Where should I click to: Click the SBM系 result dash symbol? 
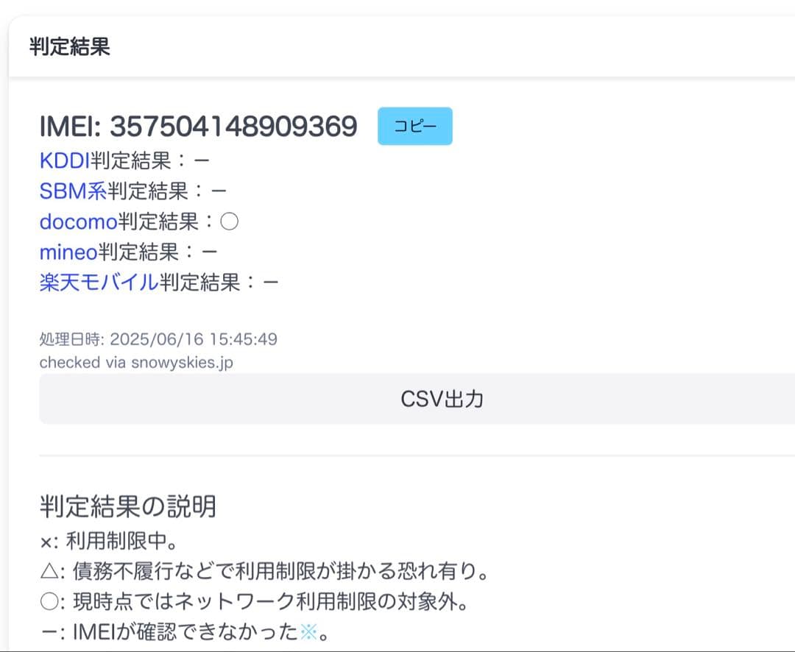tap(220, 191)
